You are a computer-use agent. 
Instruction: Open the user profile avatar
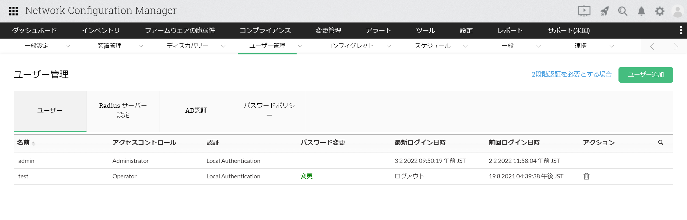678,12
